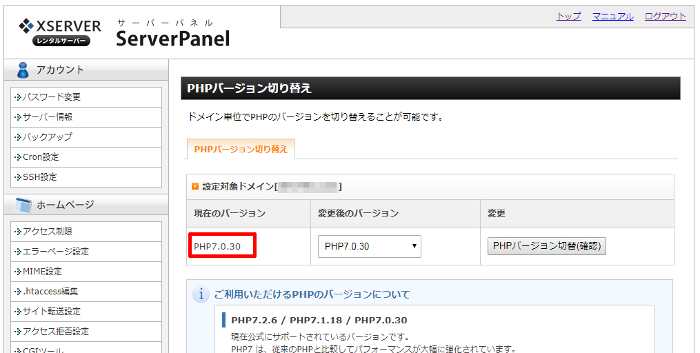Open the PHP version dropdown
The height and width of the screenshot is (353, 700).
(369, 246)
